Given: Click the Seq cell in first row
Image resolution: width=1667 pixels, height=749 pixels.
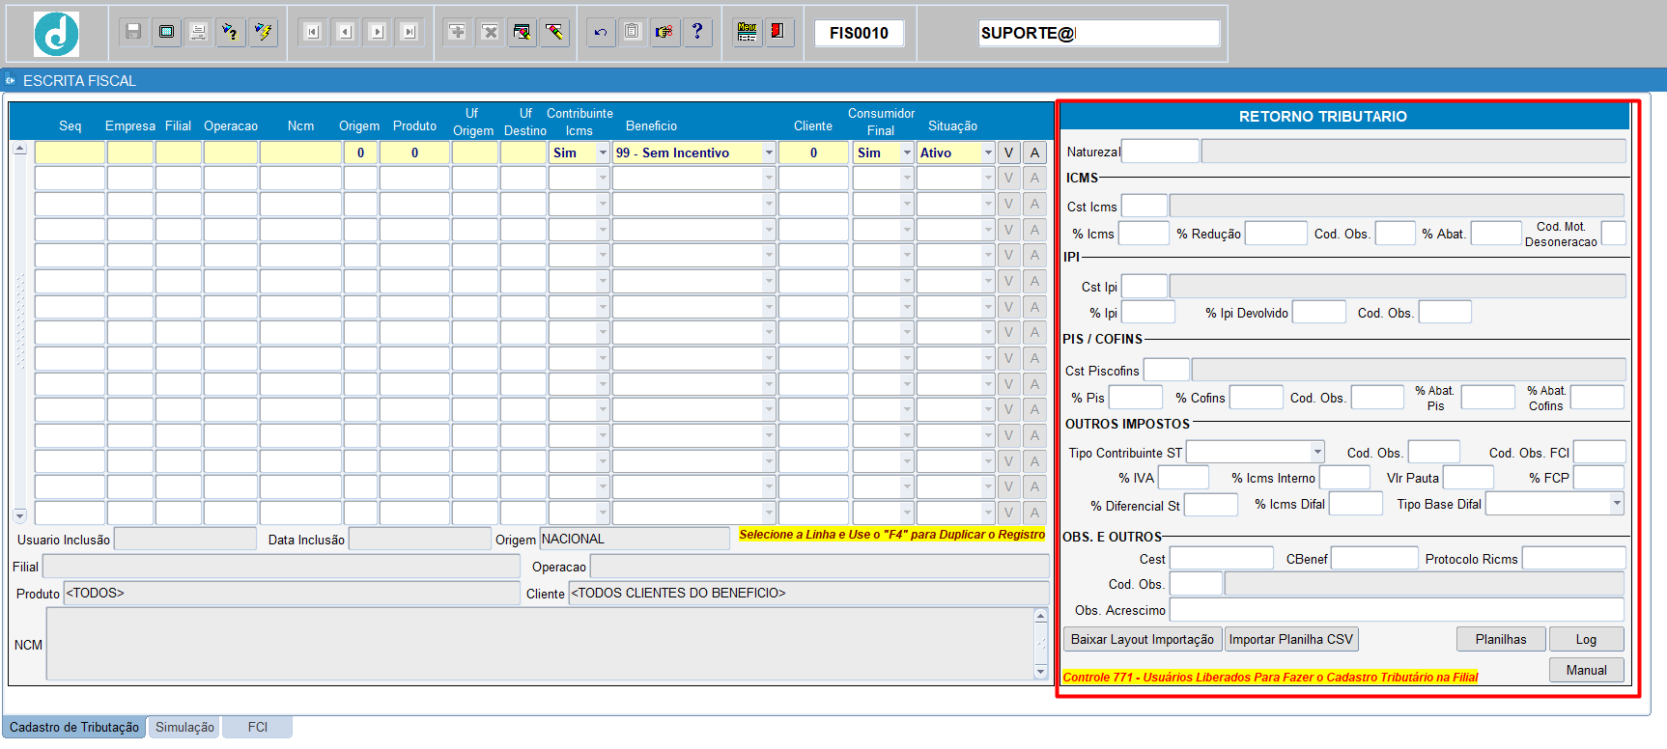Looking at the screenshot, I should coord(70,153).
